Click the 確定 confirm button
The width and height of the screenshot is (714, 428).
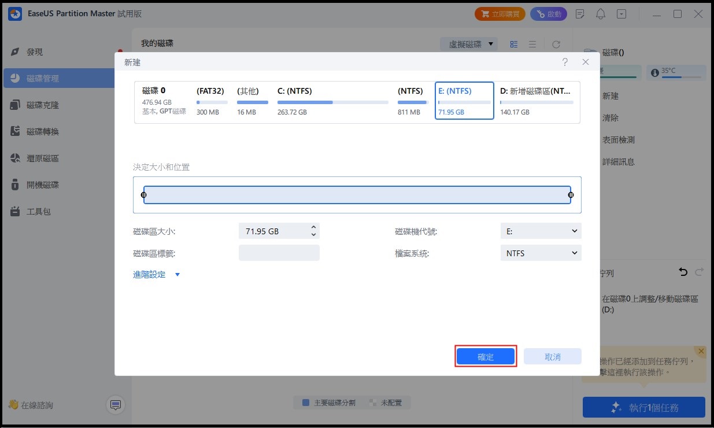486,357
